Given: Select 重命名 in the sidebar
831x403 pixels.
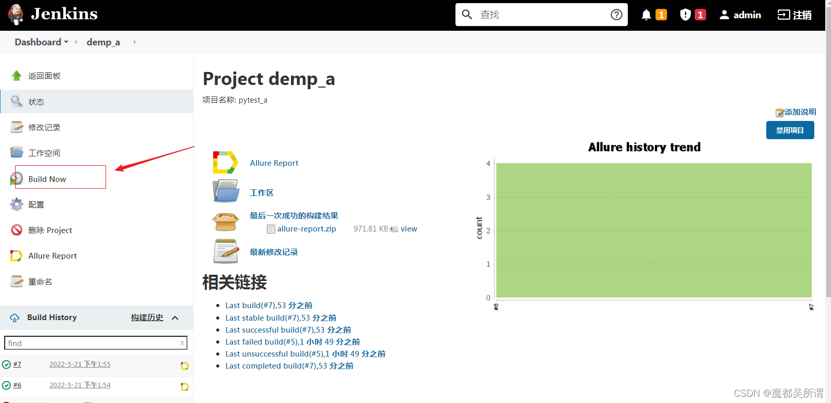Looking at the screenshot, I should pyautogui.click(x=40, y=282).
